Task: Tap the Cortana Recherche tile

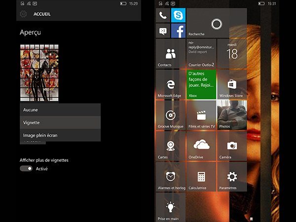Action: pos(217,23)
